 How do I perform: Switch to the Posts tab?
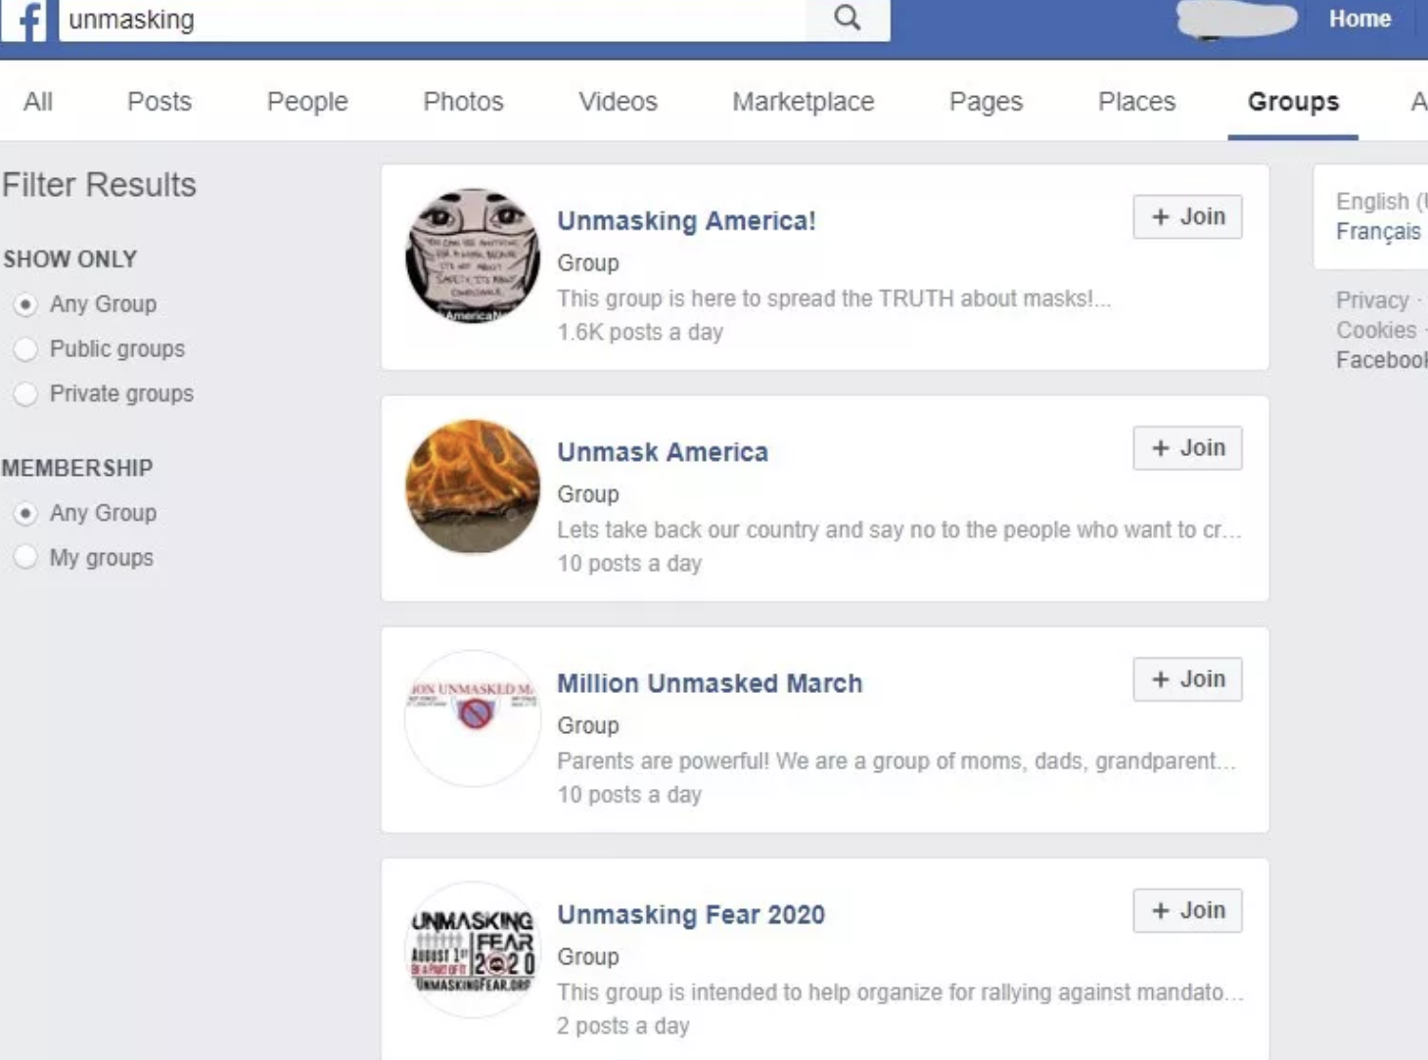(x=160, y=102)
